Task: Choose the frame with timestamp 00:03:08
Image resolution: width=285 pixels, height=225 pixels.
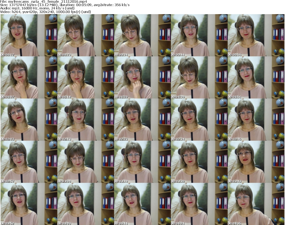Action: (86, 162)
